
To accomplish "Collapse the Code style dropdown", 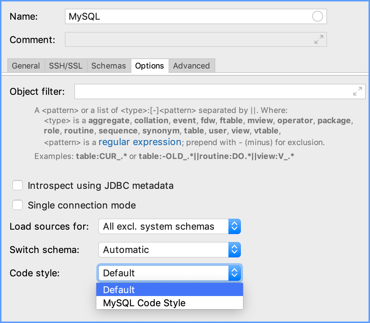I will [169, 273].
